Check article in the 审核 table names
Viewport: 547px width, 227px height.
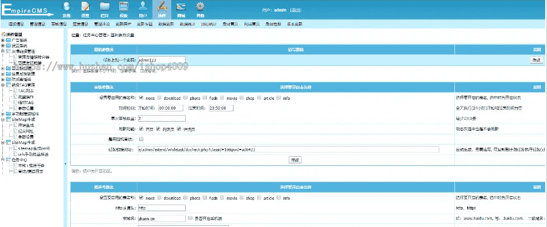[259, 98]
